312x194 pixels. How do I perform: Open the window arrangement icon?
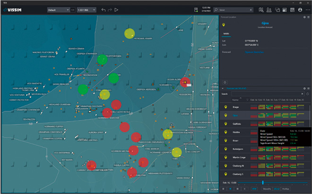click(x=277, y=10)
